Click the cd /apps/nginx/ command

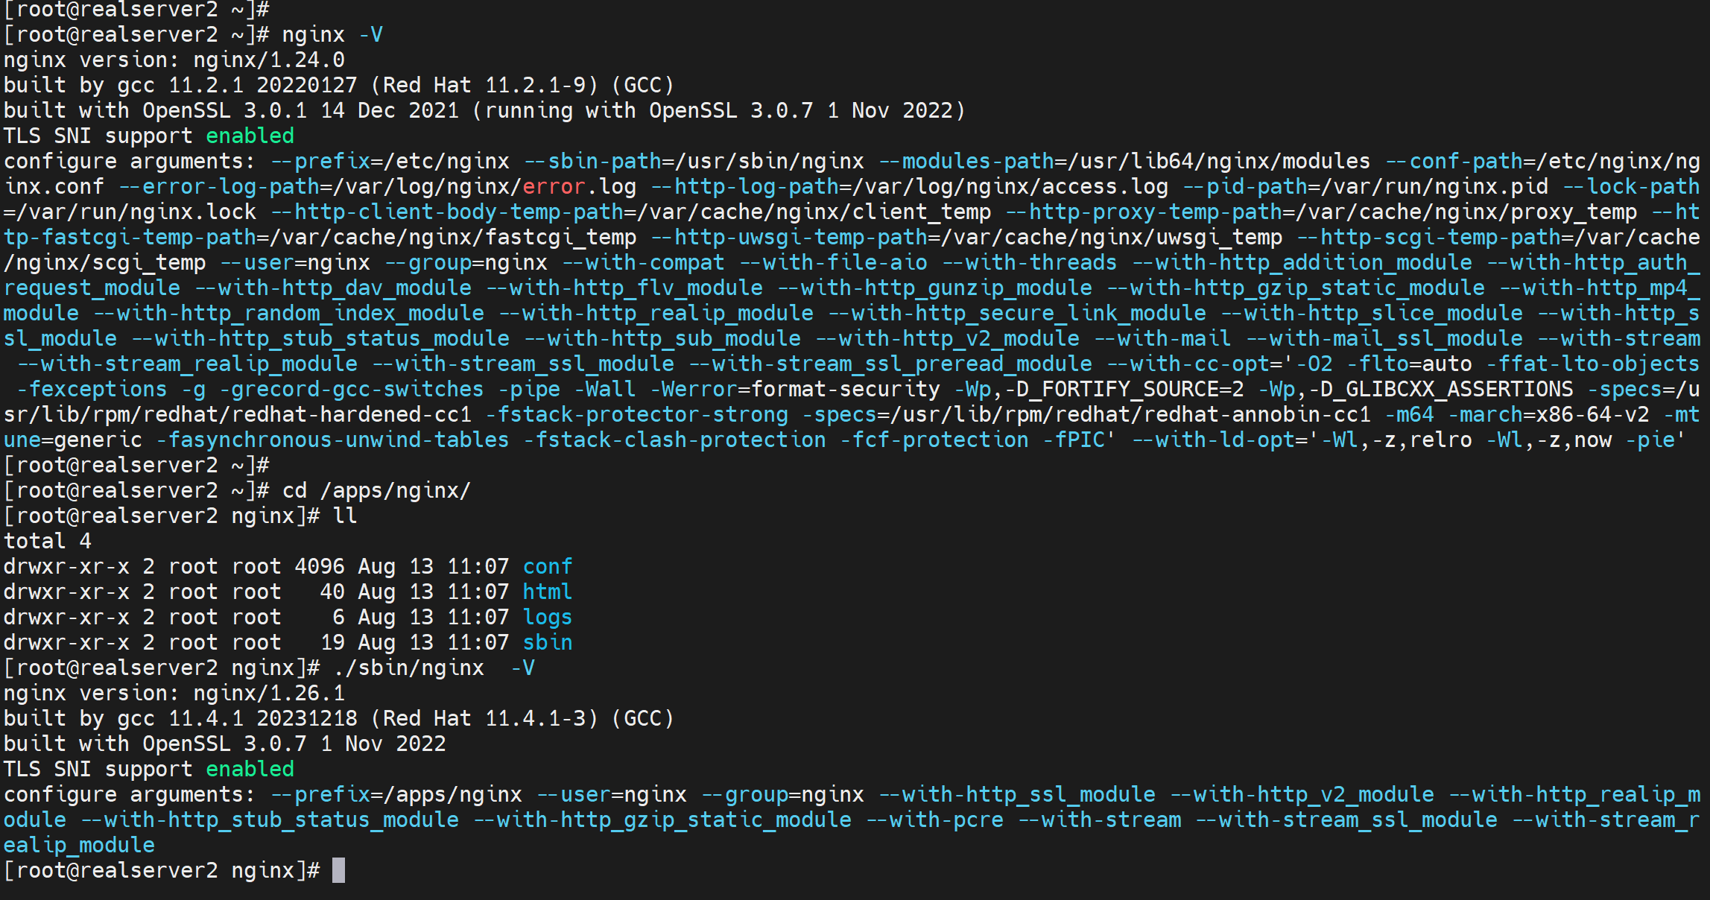click(x=376, y=490)
